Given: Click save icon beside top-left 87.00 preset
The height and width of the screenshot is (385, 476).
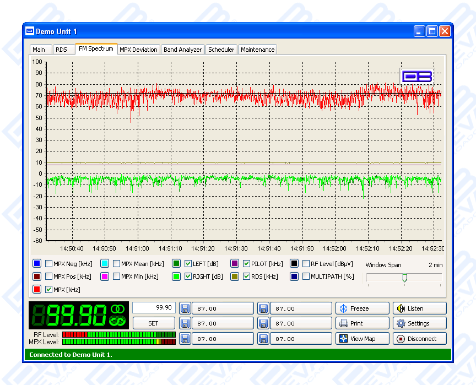Looking at the screenshot, I should tap(186, 308).
